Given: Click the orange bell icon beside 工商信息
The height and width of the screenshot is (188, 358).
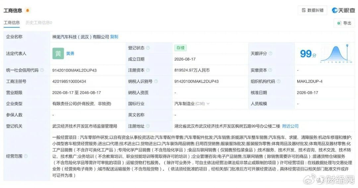Looking at the screenshot, I should coord(28,11).
